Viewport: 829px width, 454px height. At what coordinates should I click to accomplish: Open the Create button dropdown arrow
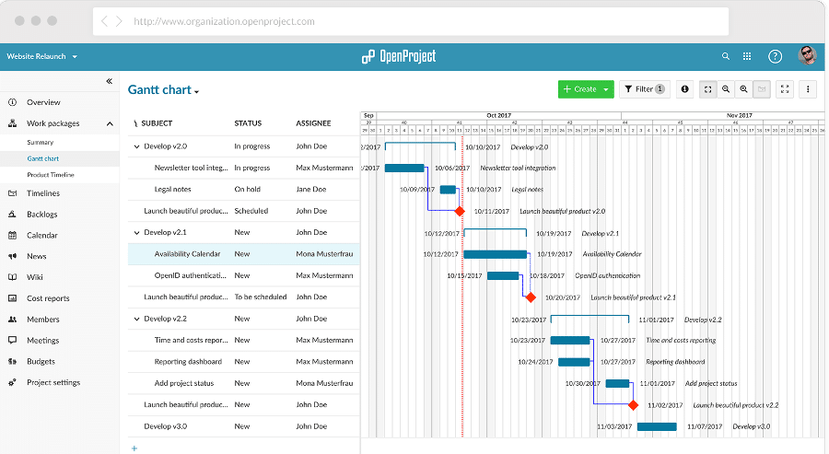coord(606,89)
